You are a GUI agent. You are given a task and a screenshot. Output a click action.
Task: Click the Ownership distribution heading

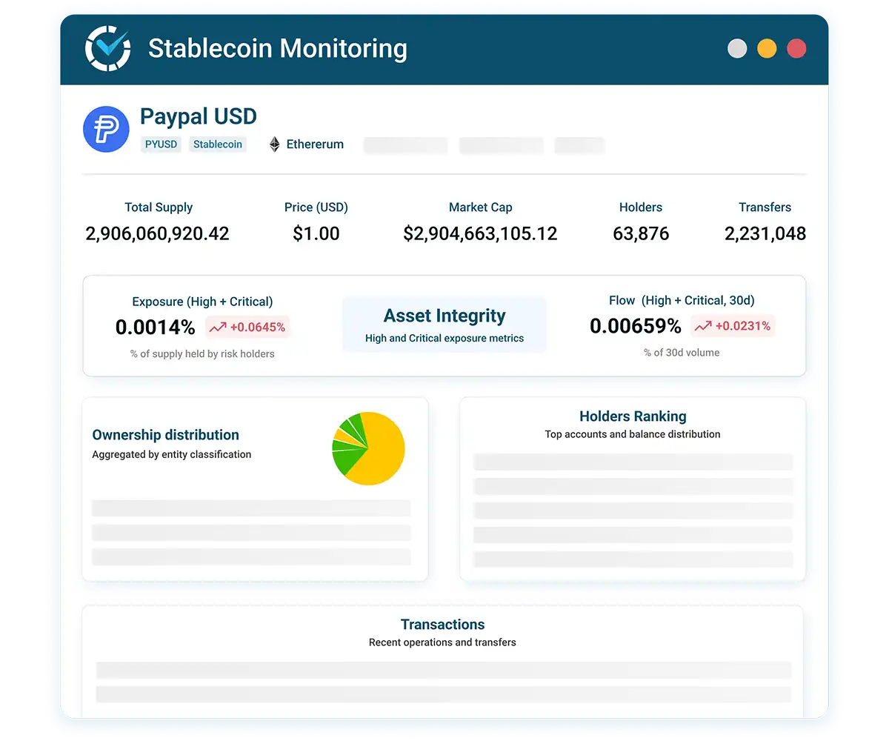pos(165,435)
